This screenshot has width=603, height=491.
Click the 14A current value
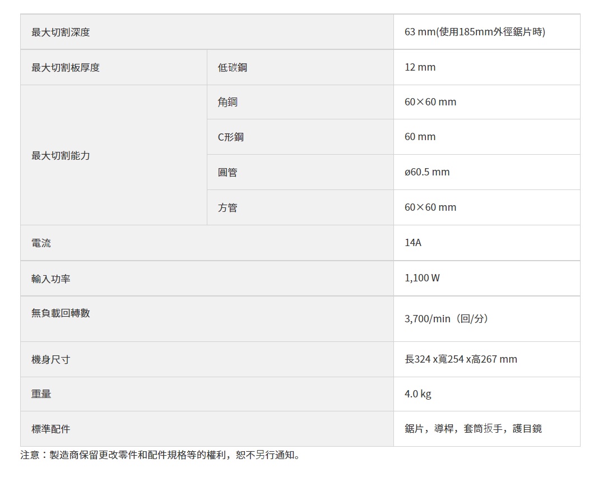tap(413, 243)
